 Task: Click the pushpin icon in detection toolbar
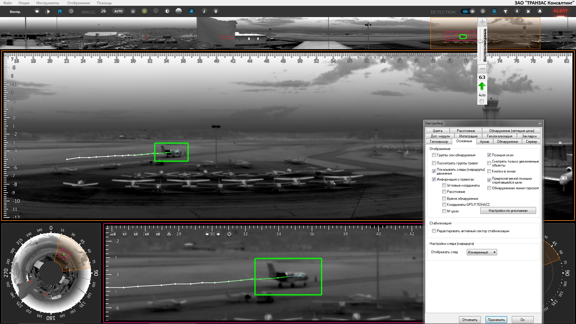[x=517, y=11]
